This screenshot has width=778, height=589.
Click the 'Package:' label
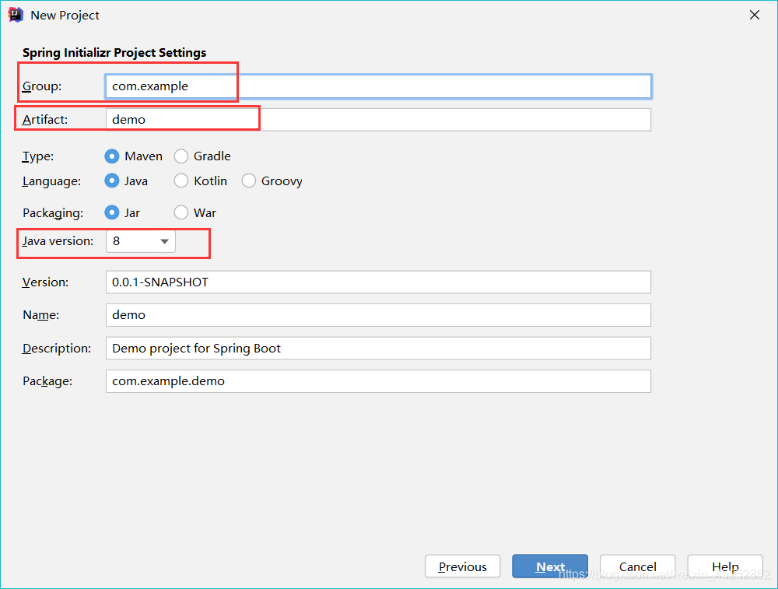(x=47, y=381)
